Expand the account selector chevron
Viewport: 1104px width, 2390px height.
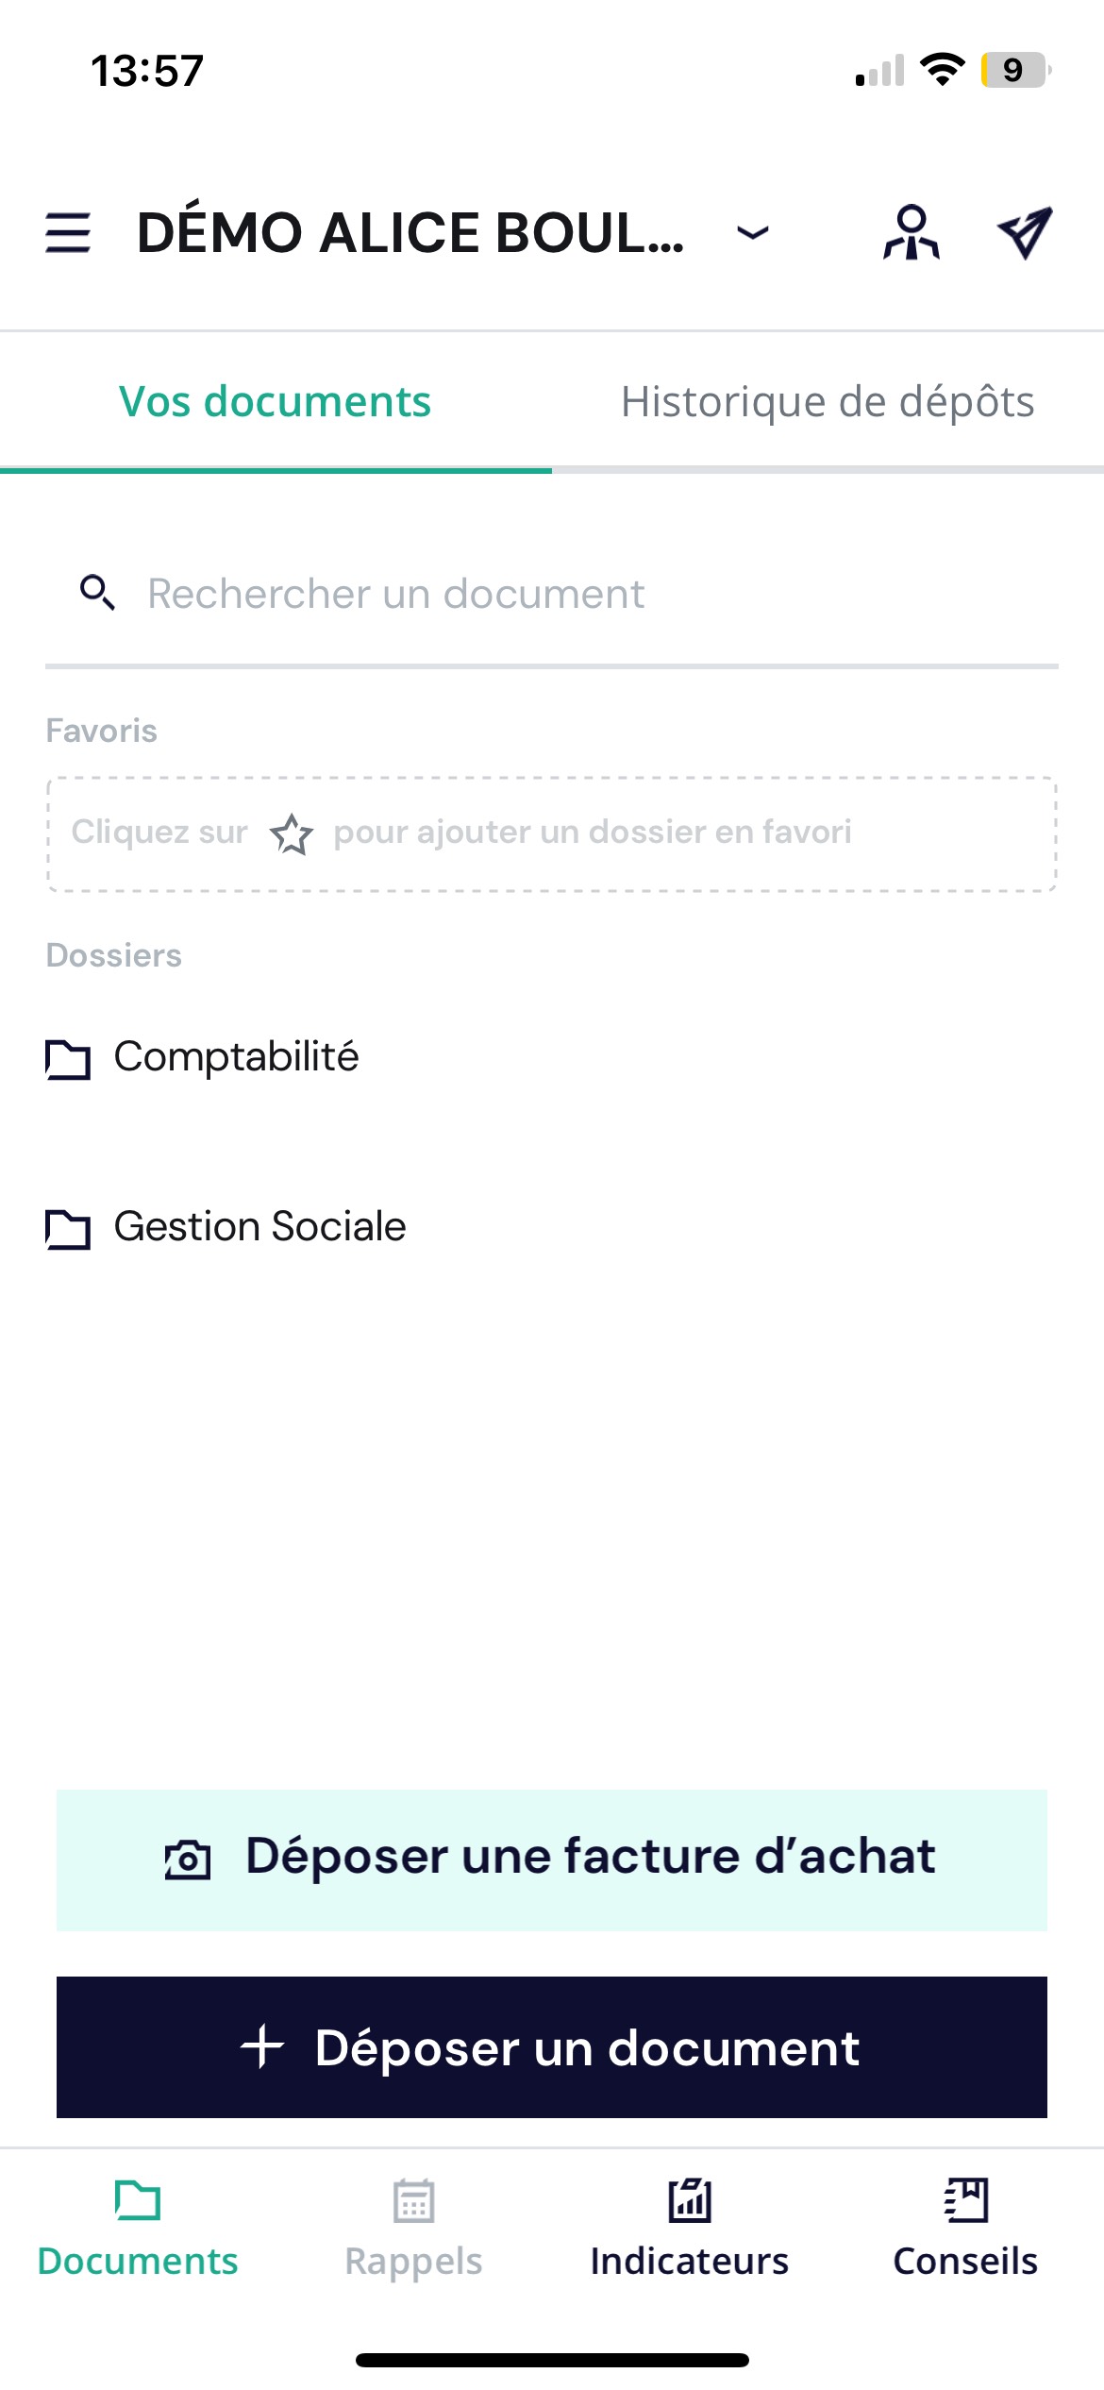(x=752, y=232)
